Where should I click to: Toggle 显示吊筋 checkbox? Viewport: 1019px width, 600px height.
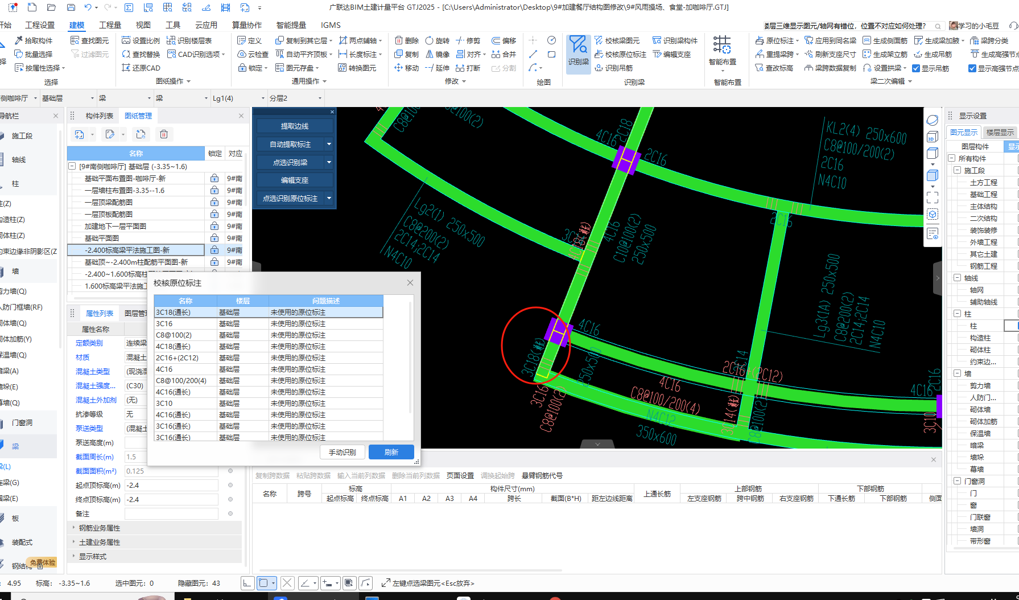[x=916, y=68]
